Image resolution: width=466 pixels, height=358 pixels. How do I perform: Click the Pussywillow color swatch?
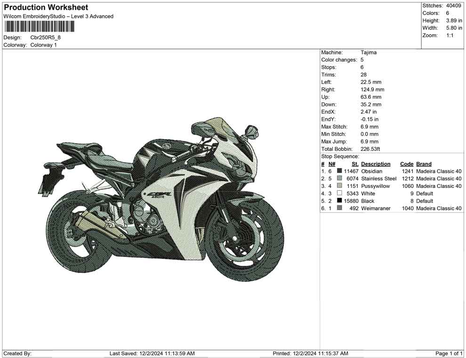[x=339, y=186]
